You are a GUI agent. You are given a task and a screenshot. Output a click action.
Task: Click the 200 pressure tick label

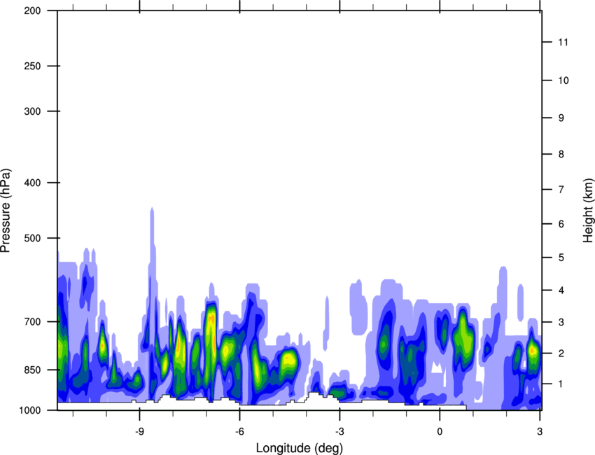click(32, 11)
